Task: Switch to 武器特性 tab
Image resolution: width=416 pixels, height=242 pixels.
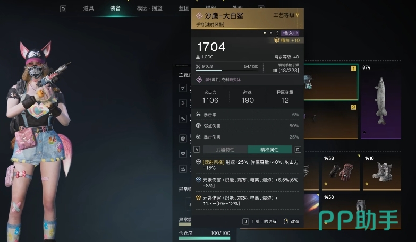Action: pos(225,150)
